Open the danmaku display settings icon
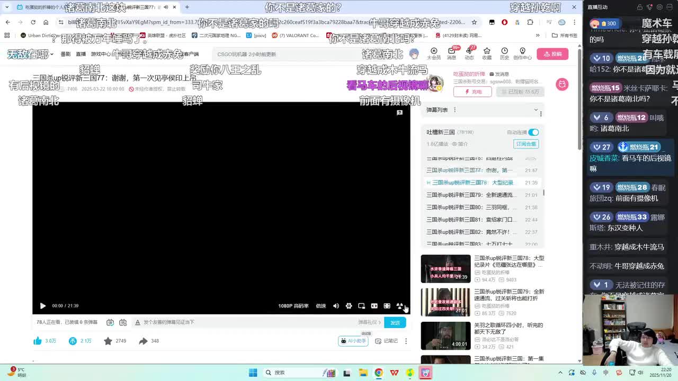 [x=123, y=322]
